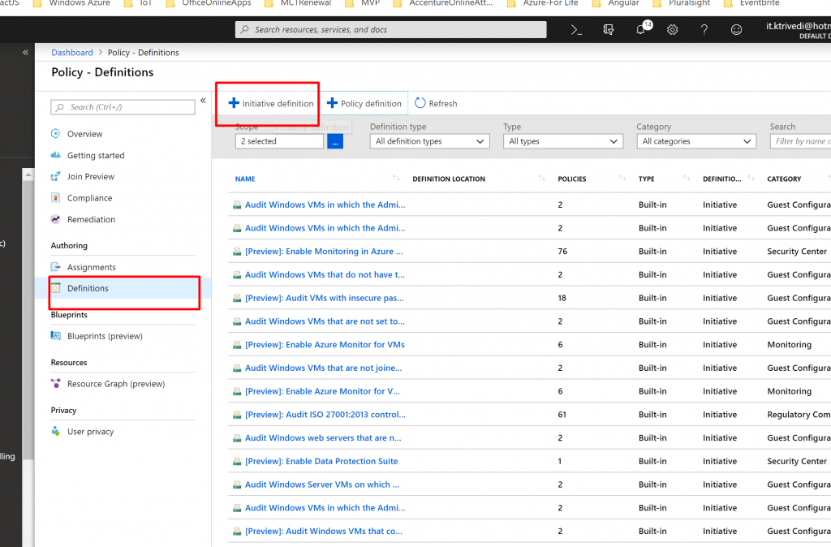Click the help question mark icon
Viewport: 831px width, 547px height.
point(704,30)
